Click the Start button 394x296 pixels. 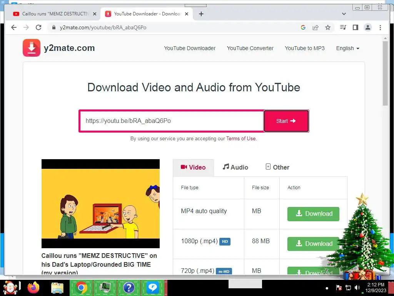[286, 121]
